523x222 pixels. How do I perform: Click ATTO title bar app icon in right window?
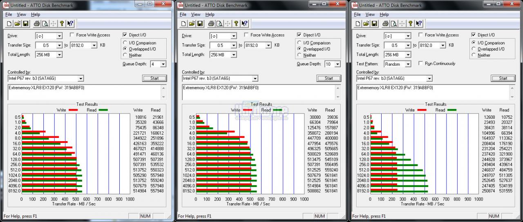coord(355,5)
